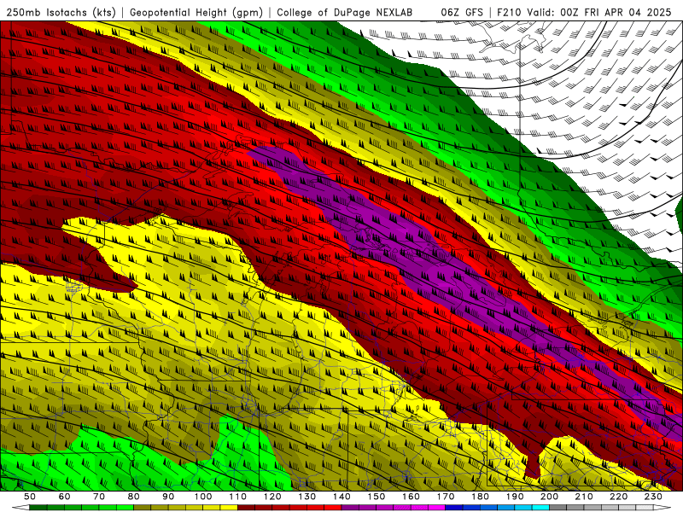
Task: Click the 80 label on the colorbar
Action: [x=134, y=497]
